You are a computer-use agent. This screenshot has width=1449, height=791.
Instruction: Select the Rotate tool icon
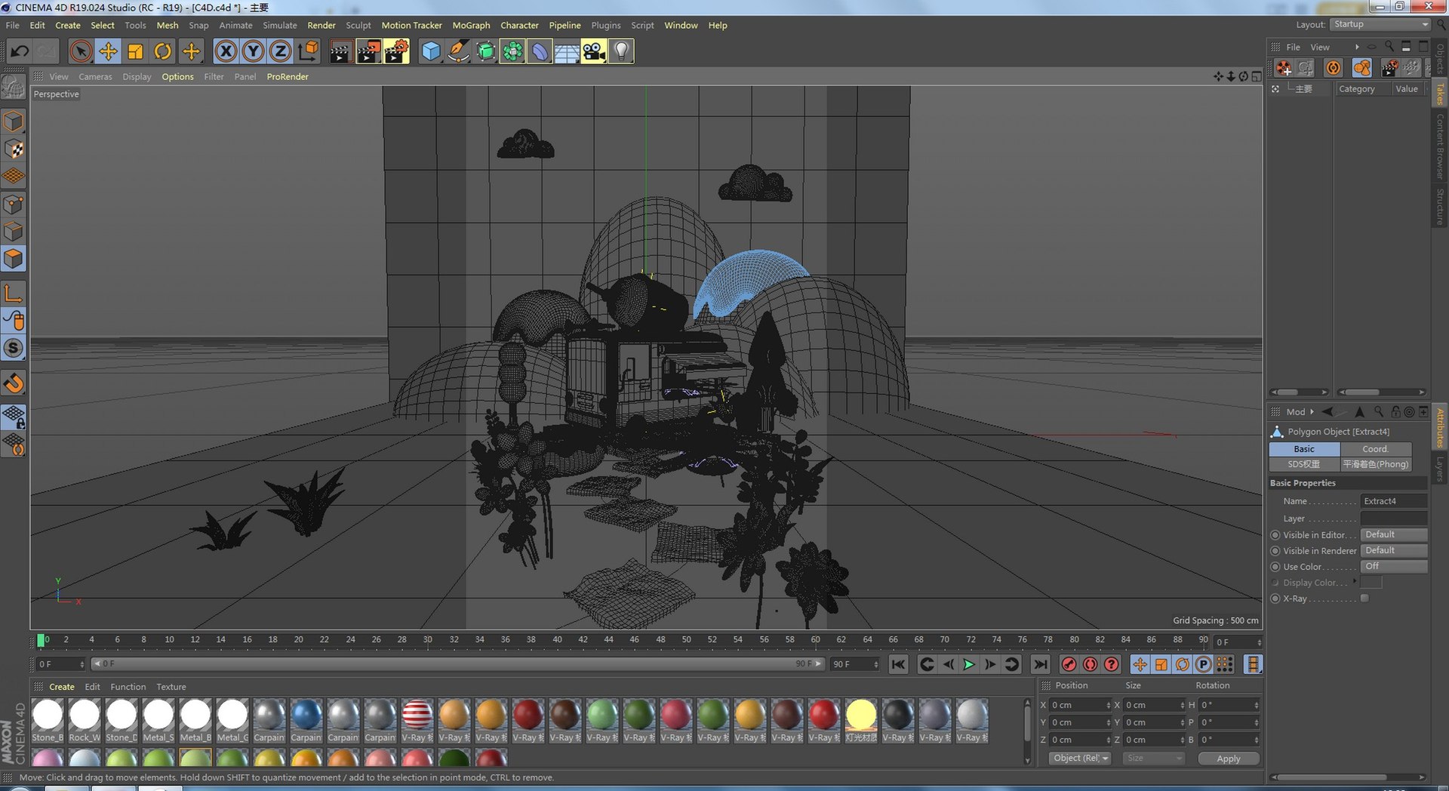(163, 51)
